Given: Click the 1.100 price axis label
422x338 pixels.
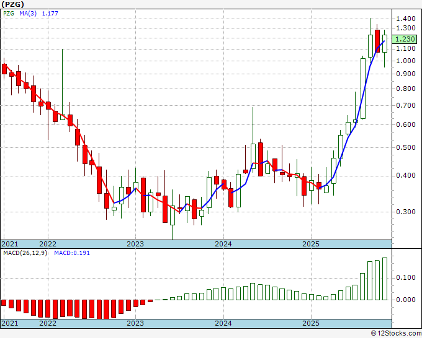Looking at the screenshot, I should 406,48.
